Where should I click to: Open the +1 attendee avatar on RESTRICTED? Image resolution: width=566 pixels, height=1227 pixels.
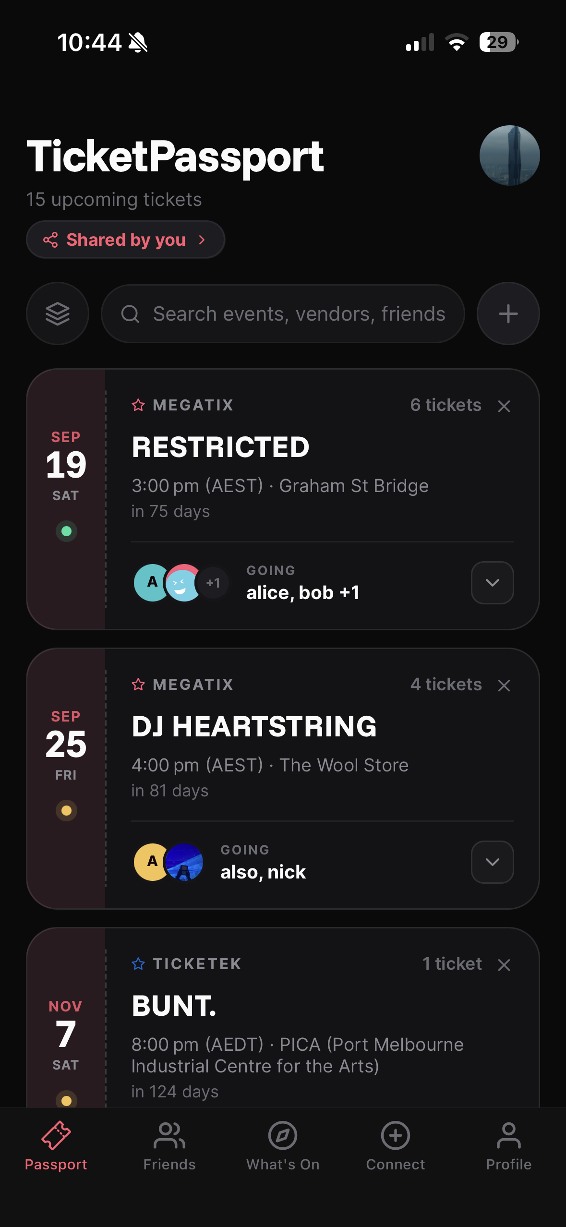(x=213, y=583)
